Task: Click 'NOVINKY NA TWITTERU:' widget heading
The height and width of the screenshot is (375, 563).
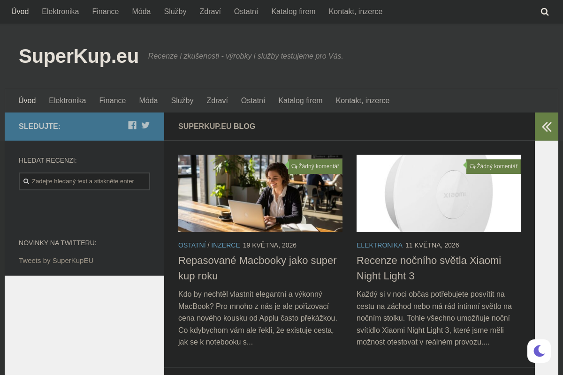Action: pos(58,243)
